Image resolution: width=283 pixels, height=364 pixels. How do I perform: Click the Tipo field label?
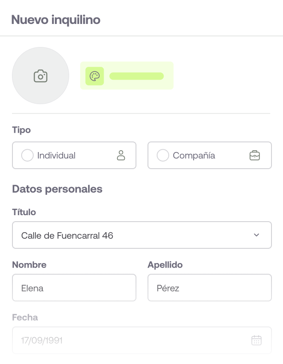tap(21, 130)
